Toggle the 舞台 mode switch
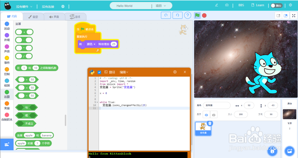298x158 pixels. 277,5
